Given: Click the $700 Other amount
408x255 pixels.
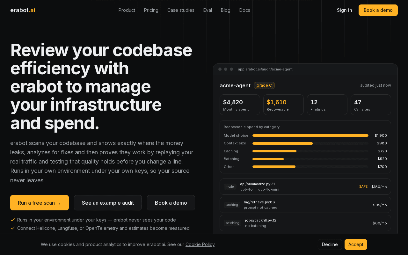Looking at the screenshot, I should (x=382, y=167).
